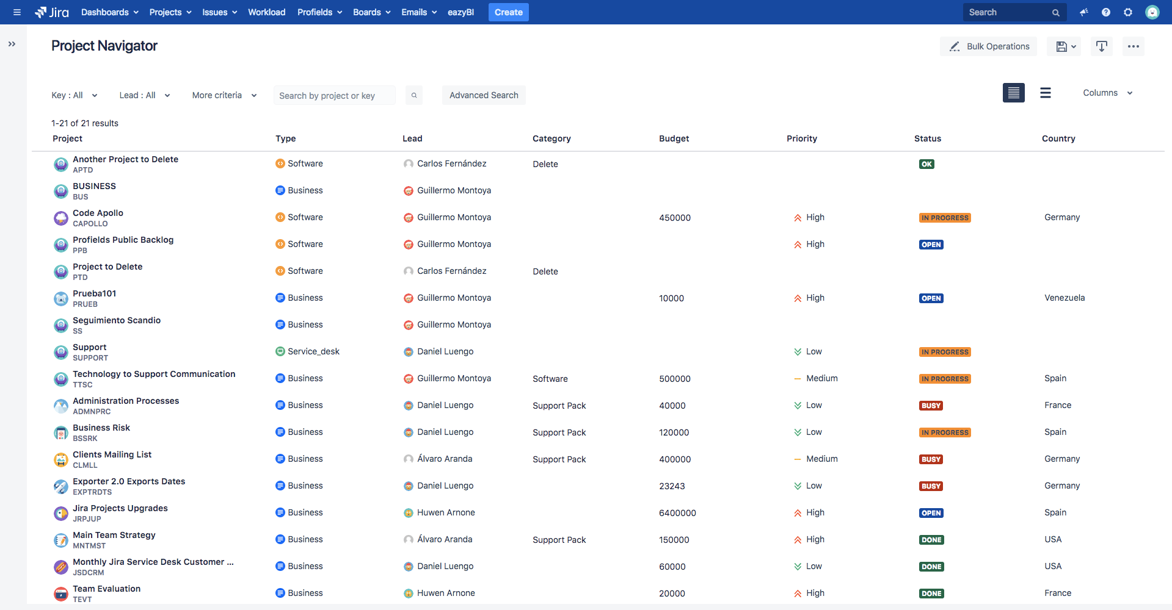Open the More criteria dropdown
Viewport: 1172px width, 610px height.
(224, 95)
